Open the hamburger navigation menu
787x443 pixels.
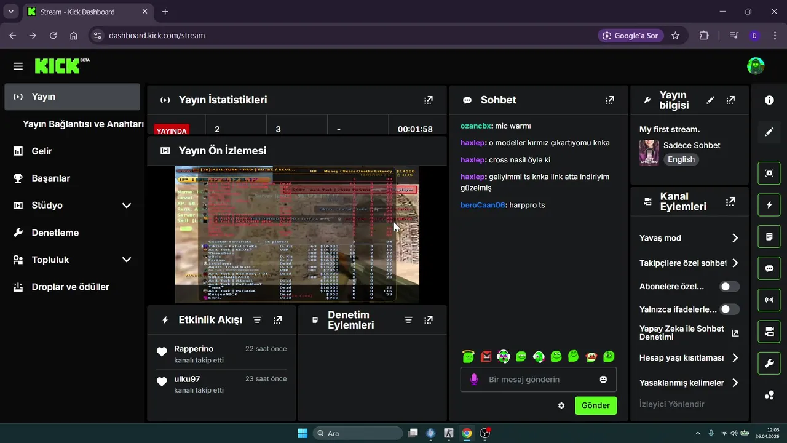coord(18,66)
